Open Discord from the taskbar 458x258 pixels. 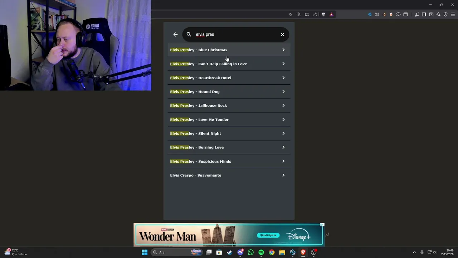[240, 252]
